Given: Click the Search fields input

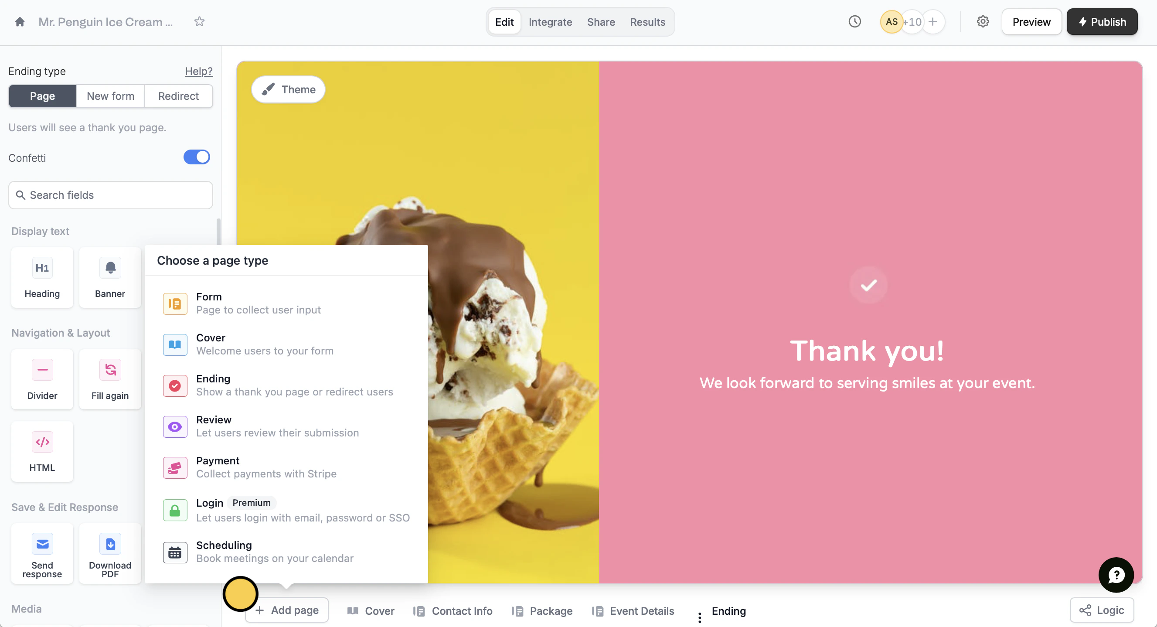Looking at the screenshot, I should tap(110, 195).
